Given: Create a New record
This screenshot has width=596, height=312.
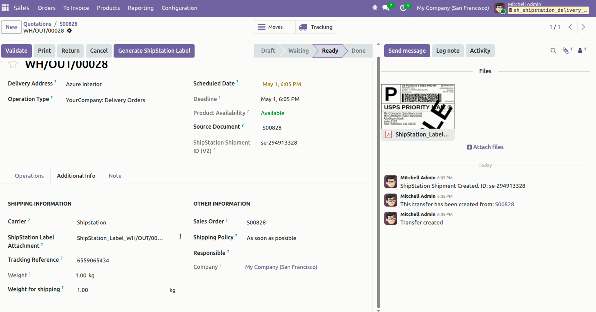Looking at the screenshot, I should (11, 27).
